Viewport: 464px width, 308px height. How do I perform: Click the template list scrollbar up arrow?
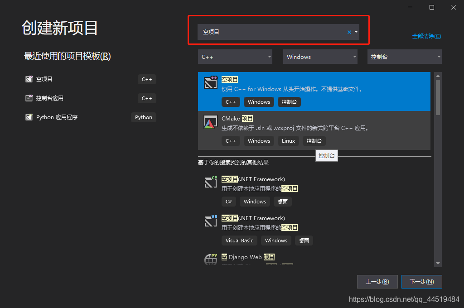click(438, 76)
